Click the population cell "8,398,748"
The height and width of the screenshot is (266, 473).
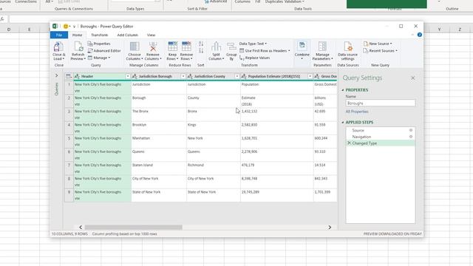(277, 182)
